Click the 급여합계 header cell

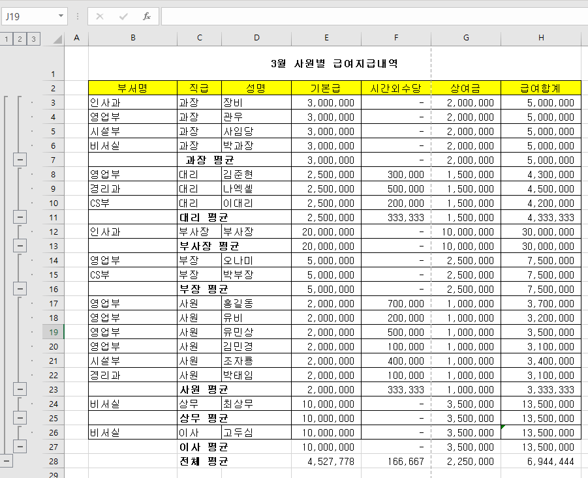(x=541, y=89)
